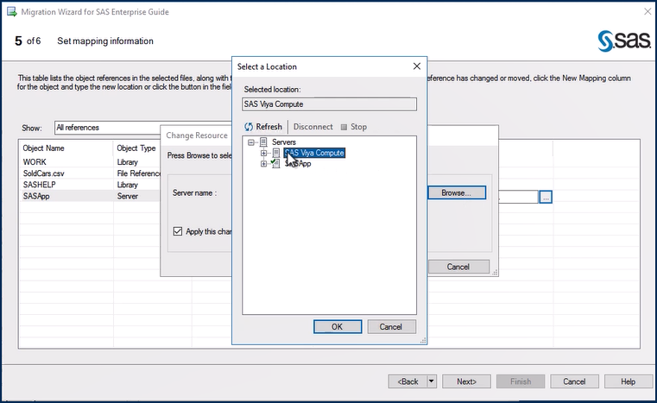Click the Back button in the wizard

[x=407, y=381]
